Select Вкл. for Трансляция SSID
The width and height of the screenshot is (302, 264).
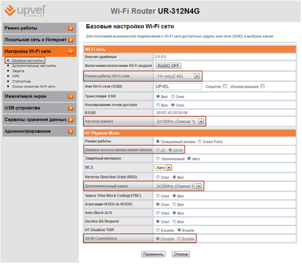coord(158,96)
